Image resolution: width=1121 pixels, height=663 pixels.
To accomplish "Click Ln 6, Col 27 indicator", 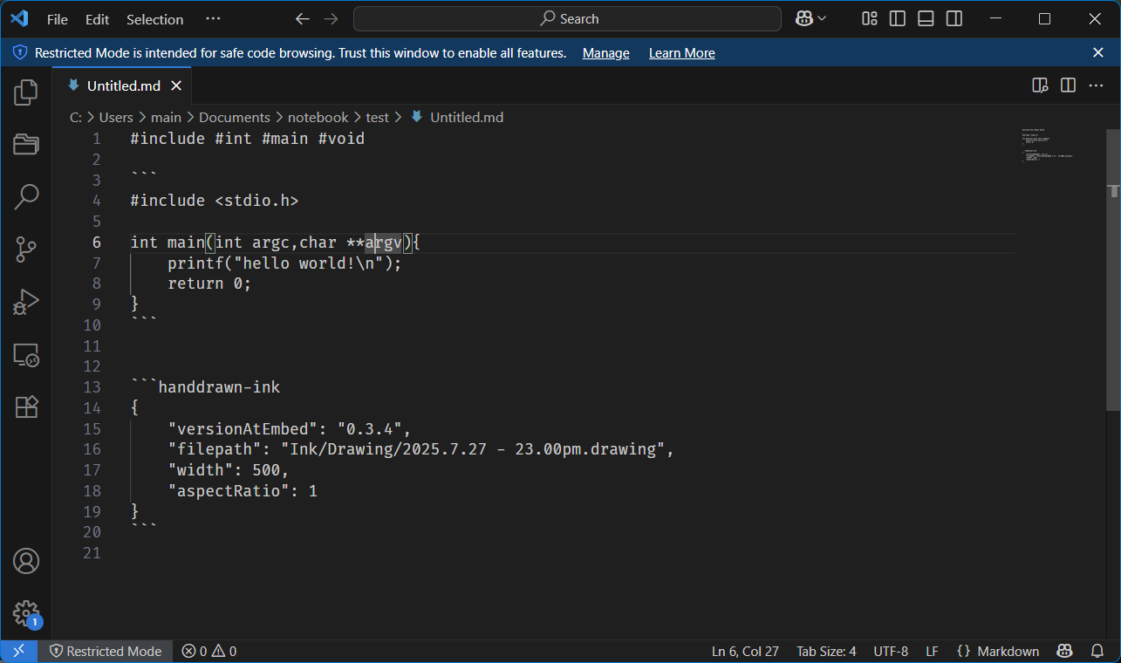I will pos(745,651).
